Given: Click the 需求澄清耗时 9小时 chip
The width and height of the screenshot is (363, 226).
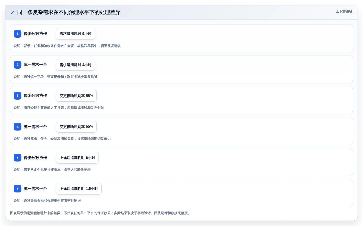Looking at the screenshot, I should point(76,34).
